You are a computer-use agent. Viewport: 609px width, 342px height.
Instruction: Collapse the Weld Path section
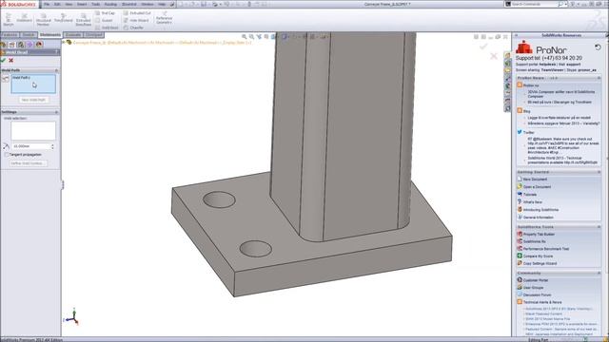click(x=56, y=70)
